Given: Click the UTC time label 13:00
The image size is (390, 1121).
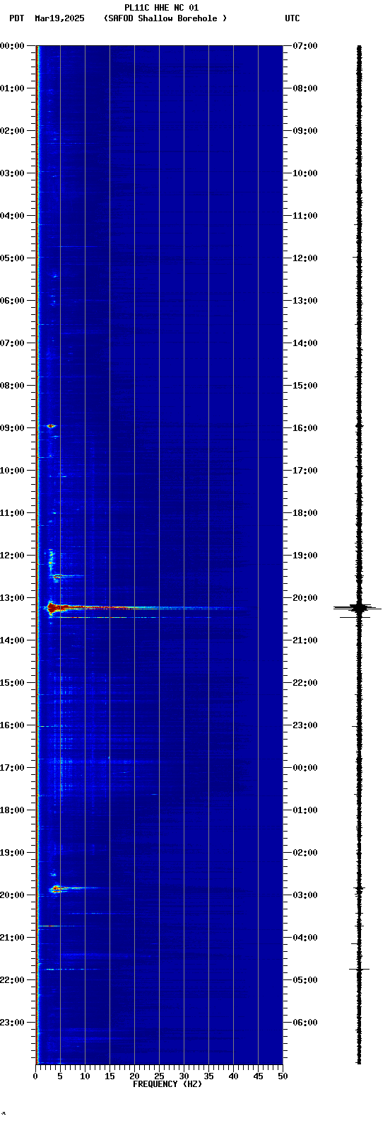Looking at the screenshot, I should pos(305,301).
